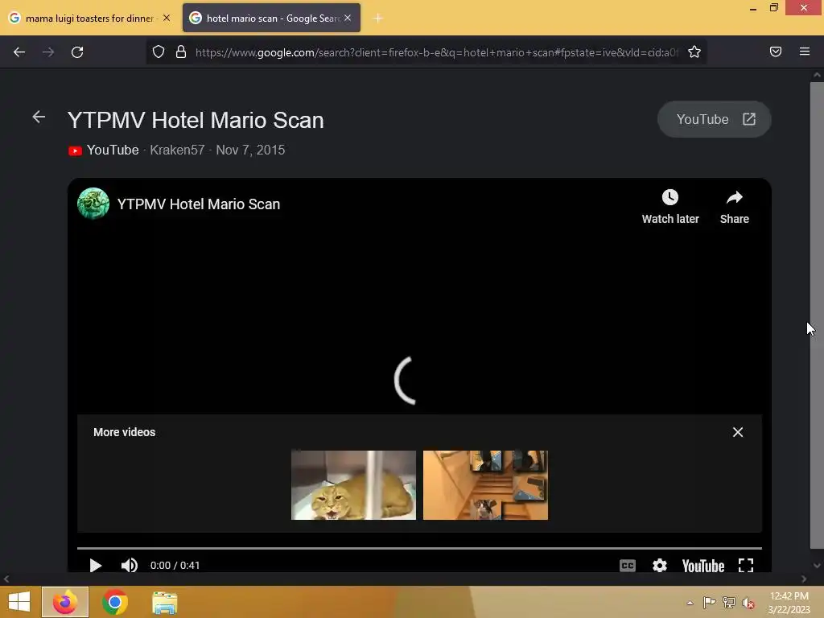The width and height of the screenshot is (824, 618).
Task: Show hidden system tray icons
Action: pos(690,603)
